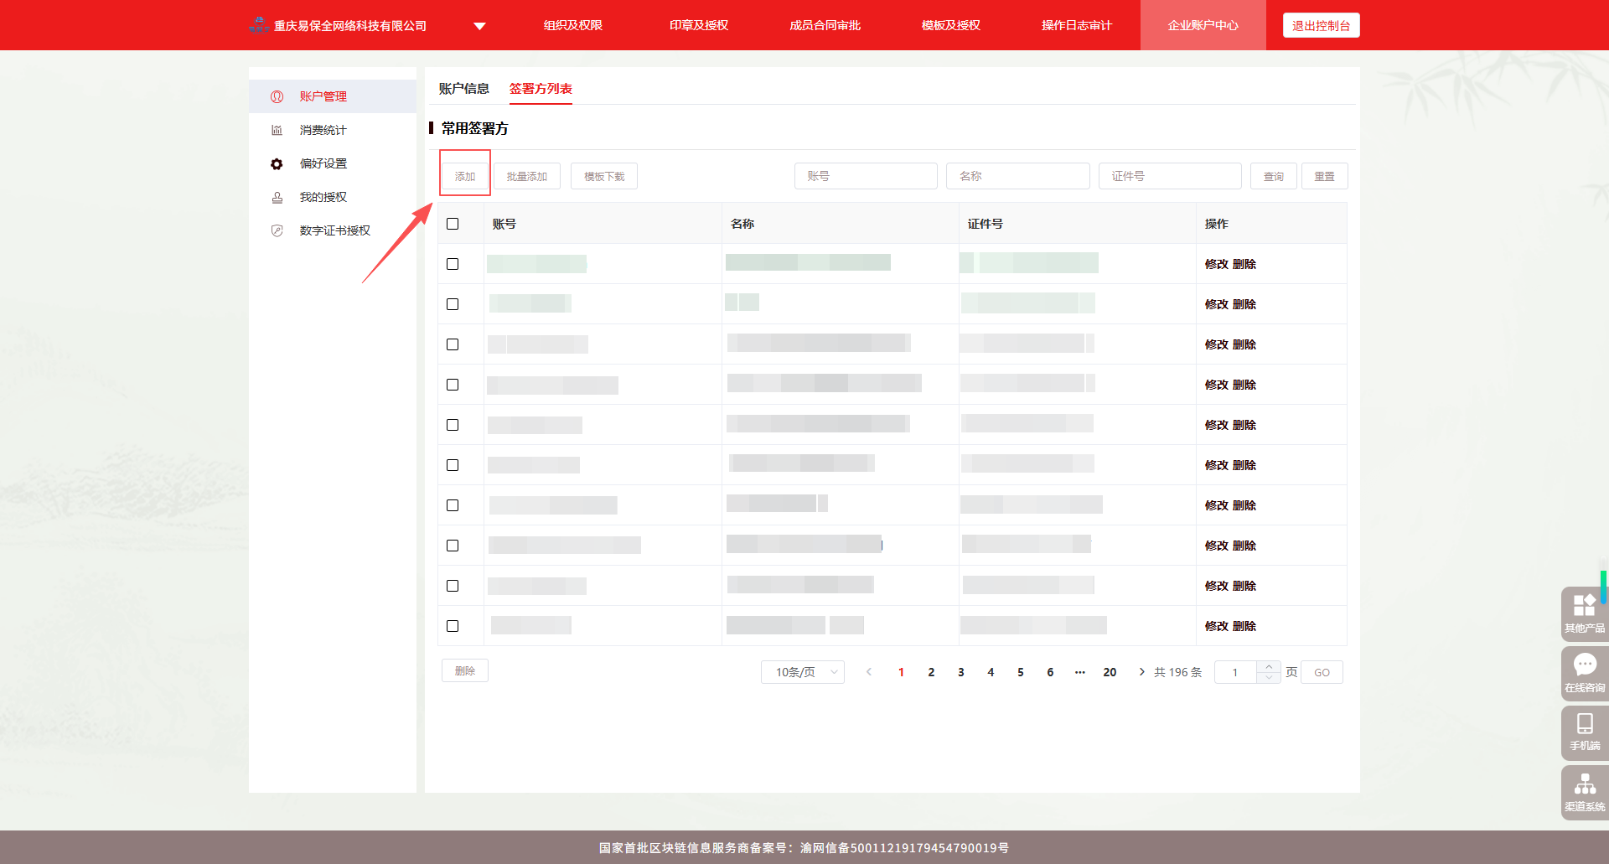Open the 印章及授权 menu
1609x864 pixels.
coord(698,25)
